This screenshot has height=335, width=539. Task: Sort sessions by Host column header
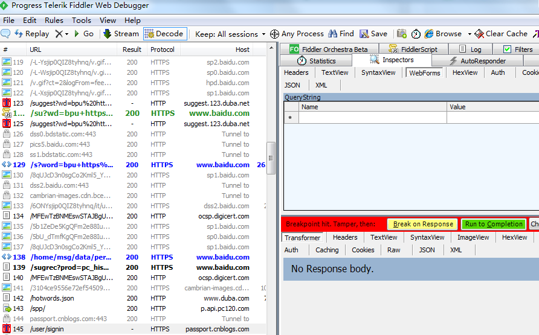pos(216,49)
